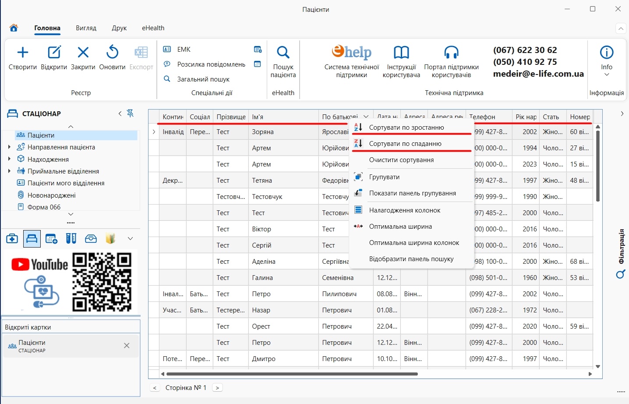This screenshot has height=404, width=629.
Task: Open Налагодження колонок
Action: 411,210
